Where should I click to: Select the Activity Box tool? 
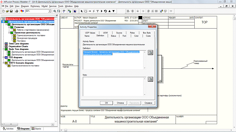(x=85, y=11)
